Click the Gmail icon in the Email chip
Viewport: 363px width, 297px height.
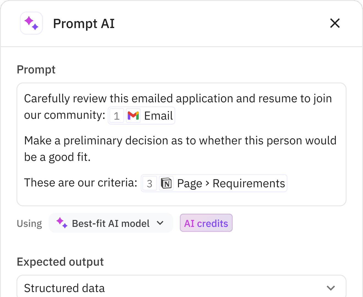133,116
